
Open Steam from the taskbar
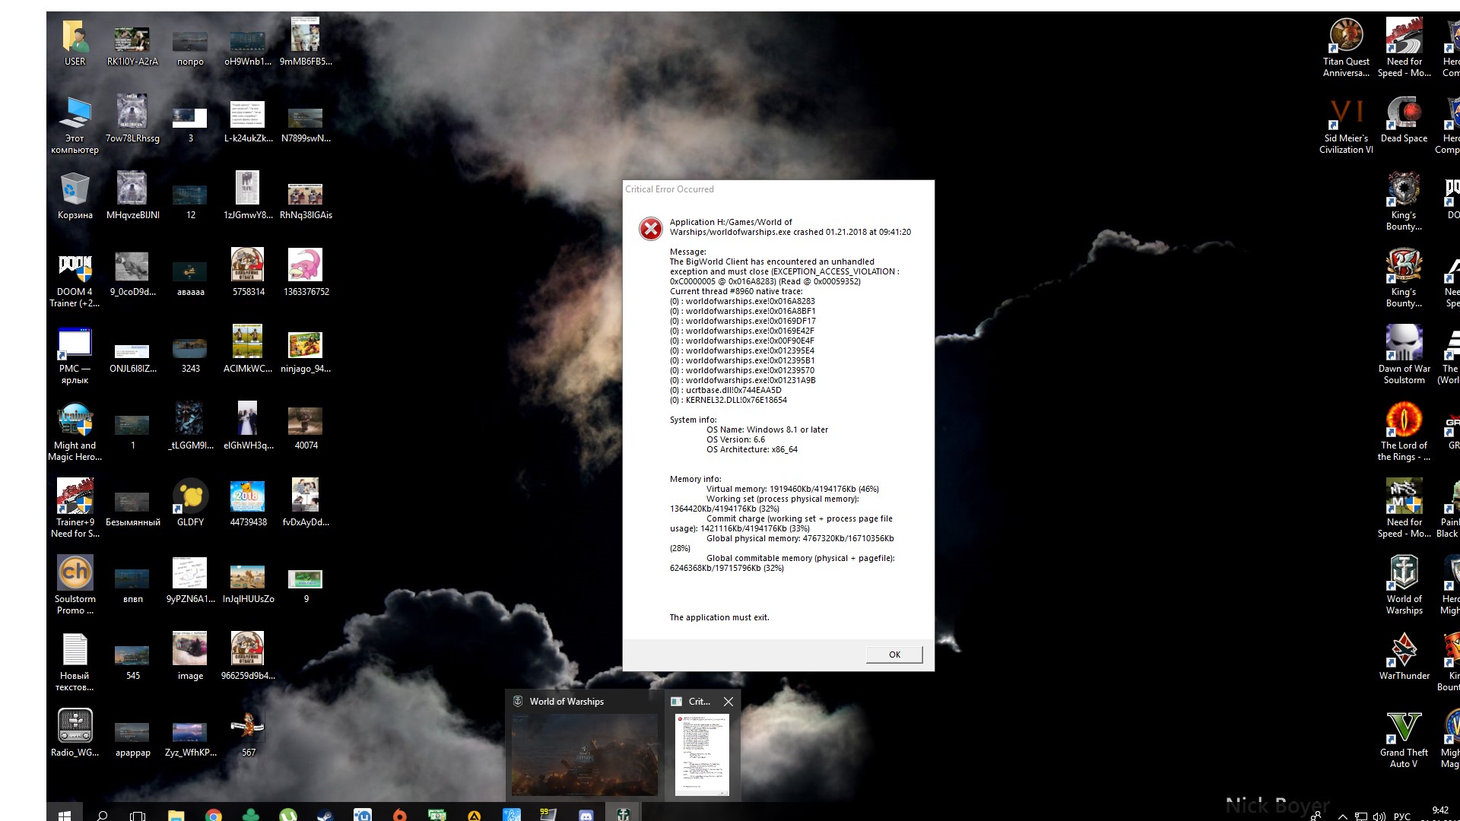[325, 816]
